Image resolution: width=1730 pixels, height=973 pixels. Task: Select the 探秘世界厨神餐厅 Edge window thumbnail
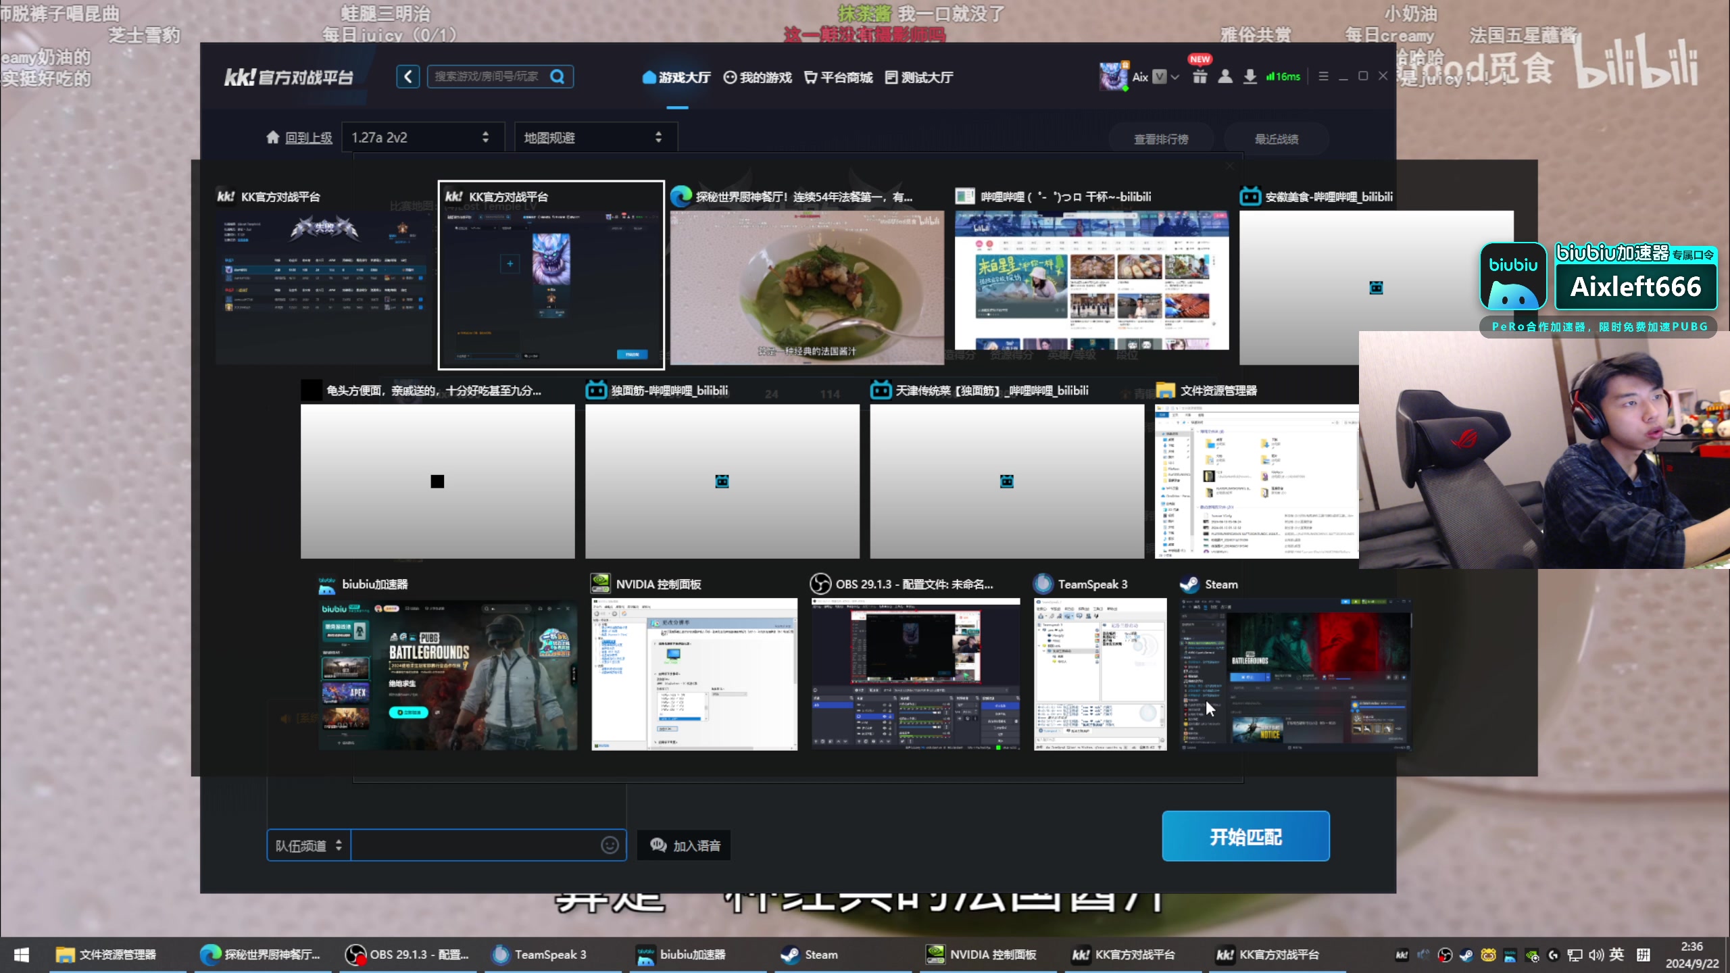click(807, 288)
